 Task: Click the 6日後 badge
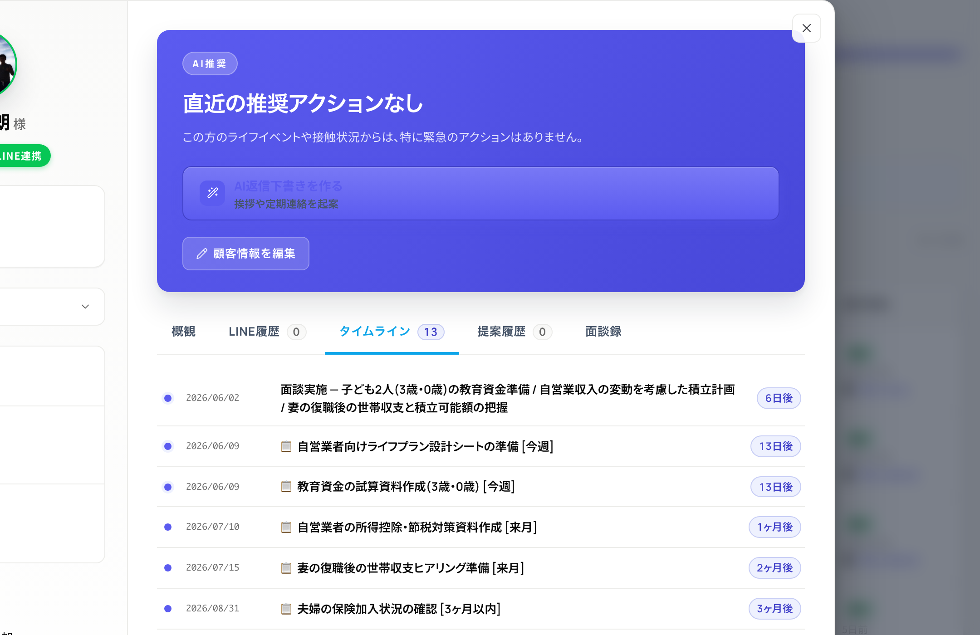[779, 398]
